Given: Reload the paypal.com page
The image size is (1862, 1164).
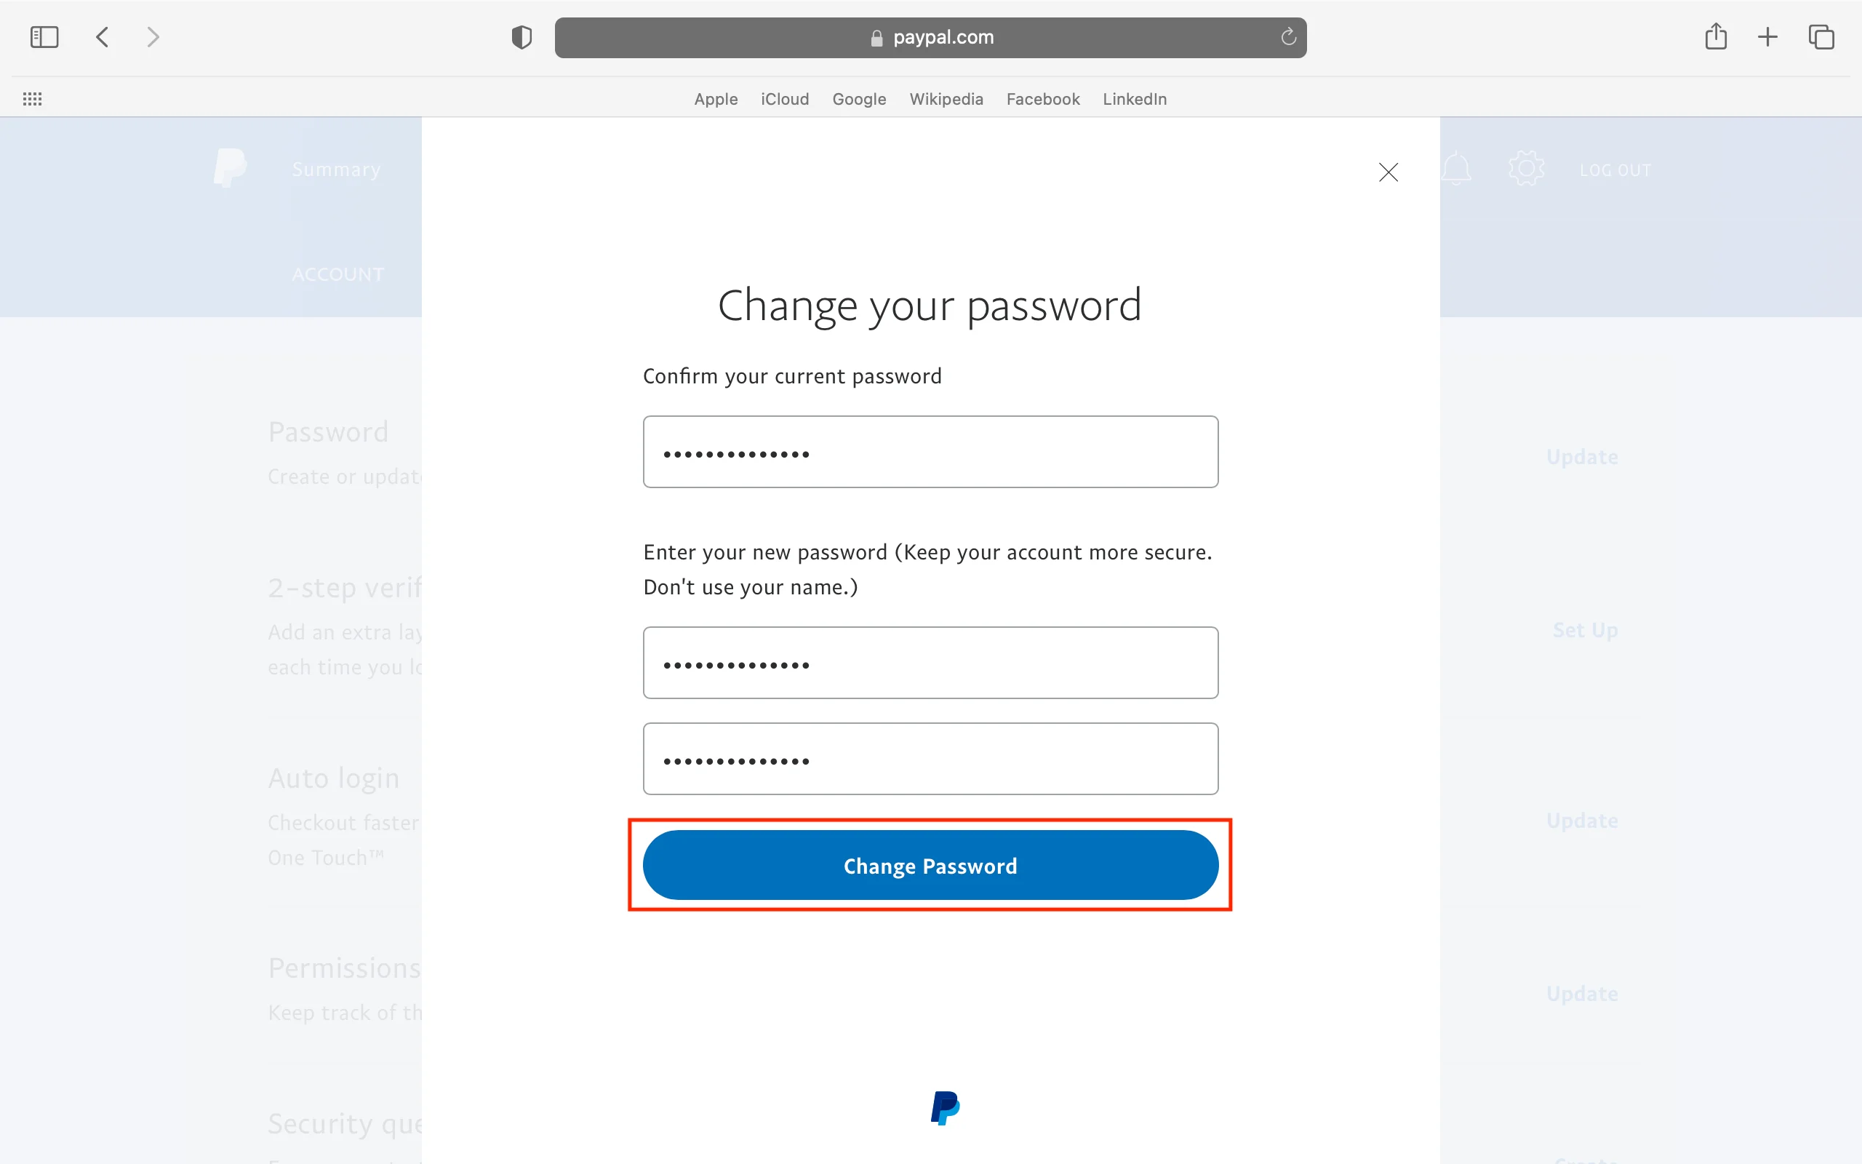Looking at the screenshot, I should pos(1288,37).
